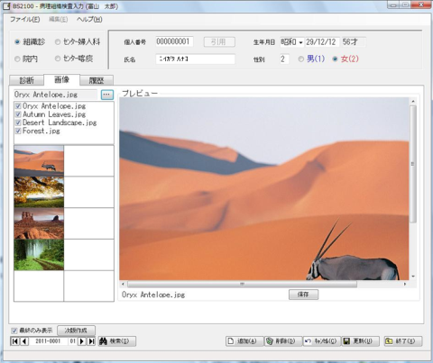Screen dimensions: 433x363
Task: Click the ｷｬﾝｾﾙ(C) cancel button
Action: [322, 341]
